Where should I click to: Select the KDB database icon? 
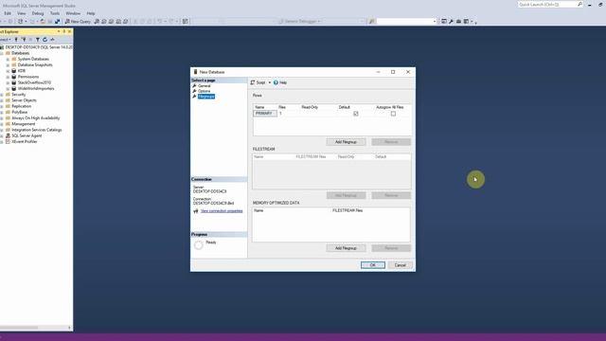tap(14, 71)
